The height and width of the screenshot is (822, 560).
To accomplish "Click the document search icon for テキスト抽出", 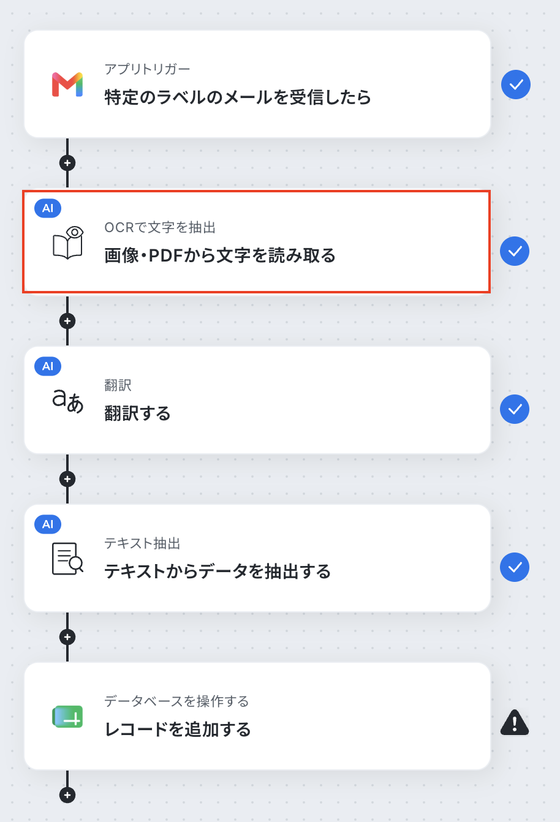I will pyautogui.click(x=67, y=559).
